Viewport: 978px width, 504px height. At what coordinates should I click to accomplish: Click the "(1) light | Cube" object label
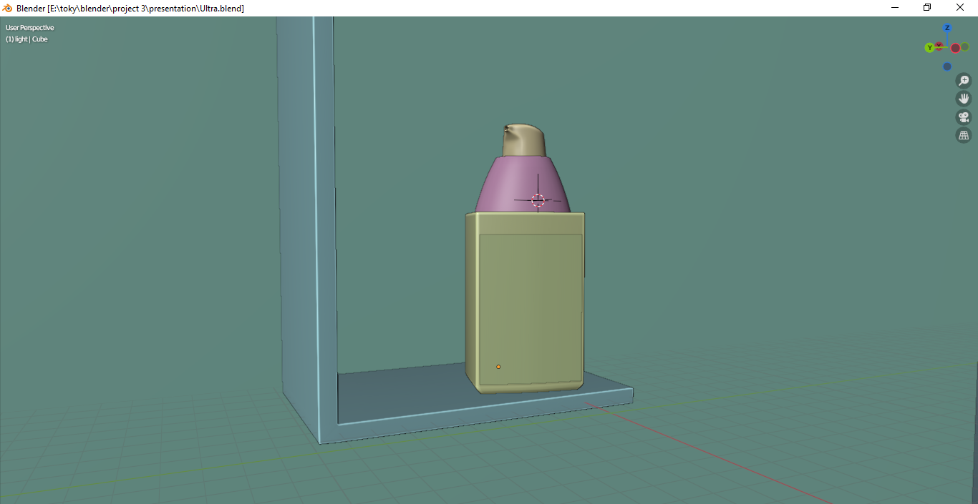pyautogui.click(x=26, y=39)
